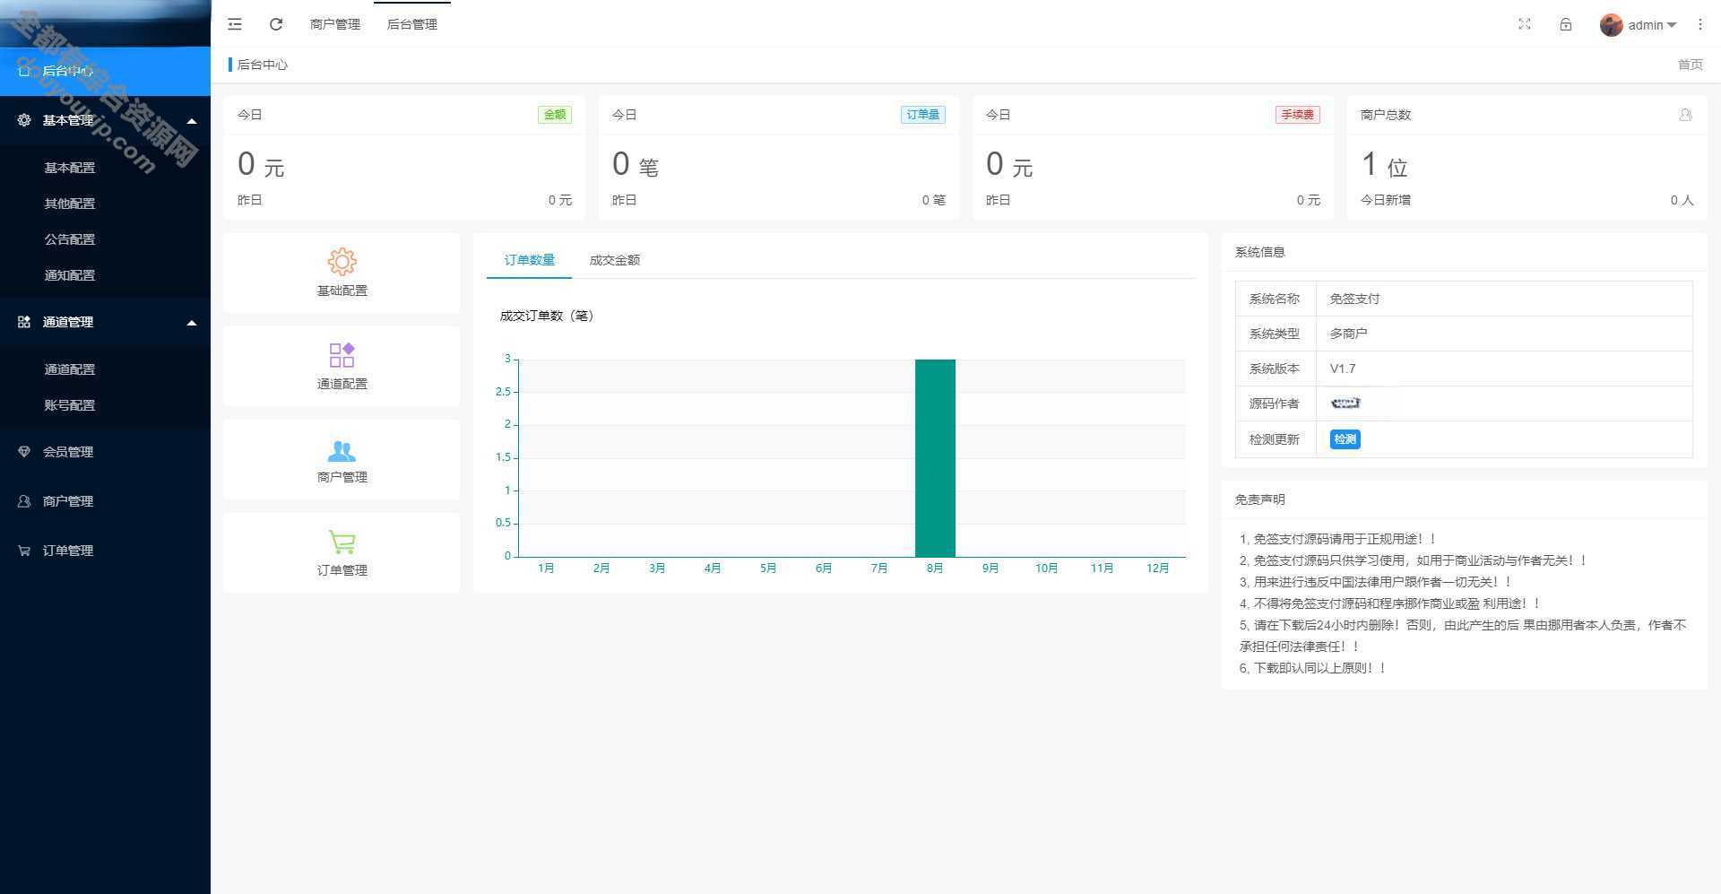This screenshot has height=894, width=1721.
Task: Show the 订单数量 chart tab
Action: pos(529,260)
